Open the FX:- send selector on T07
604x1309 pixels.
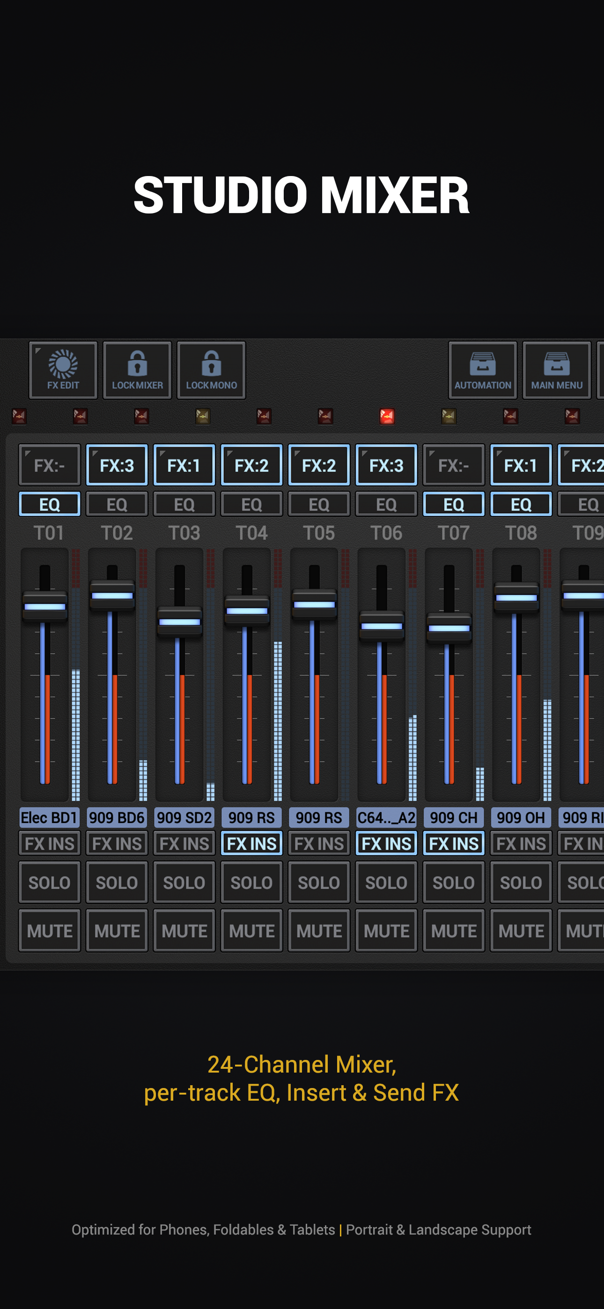[454, 465]
